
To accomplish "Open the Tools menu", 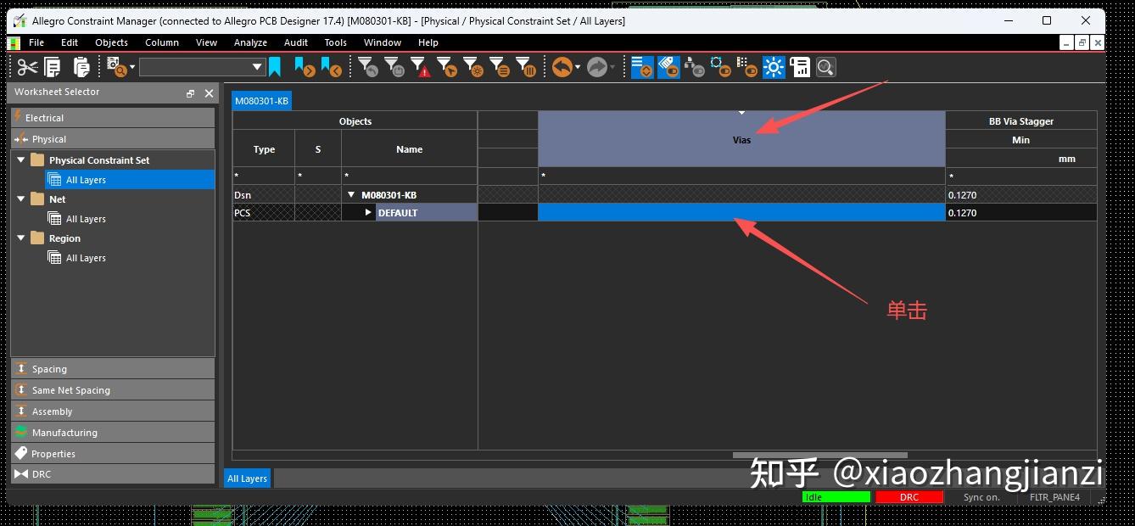I will pos(335,42).
